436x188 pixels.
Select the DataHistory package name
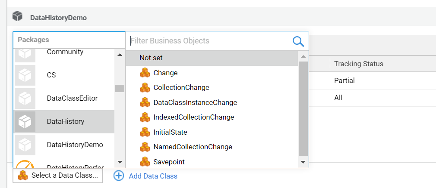(x=66, y=121)
